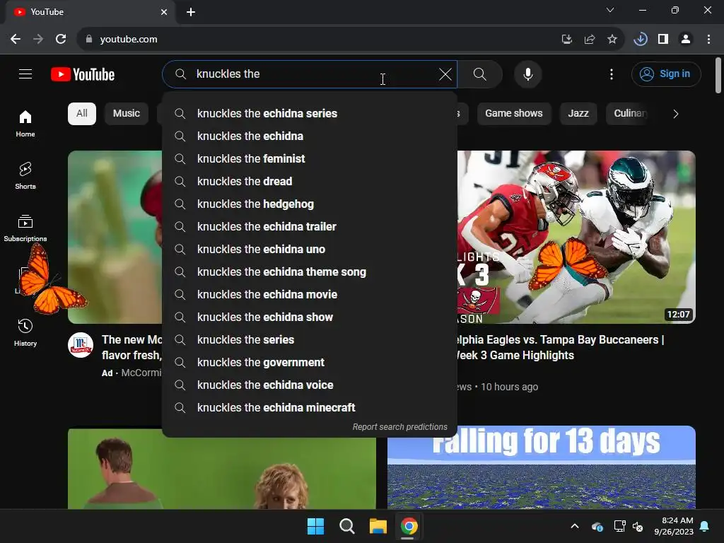
Task: Open History in the sidebar
Action: (x=25, y=333)
